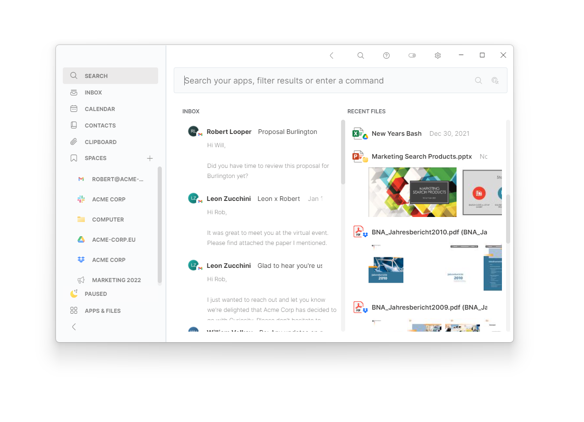Click the Spaces bookmark icon

point(74,158)
